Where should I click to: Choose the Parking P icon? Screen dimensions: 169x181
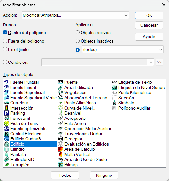7,113
